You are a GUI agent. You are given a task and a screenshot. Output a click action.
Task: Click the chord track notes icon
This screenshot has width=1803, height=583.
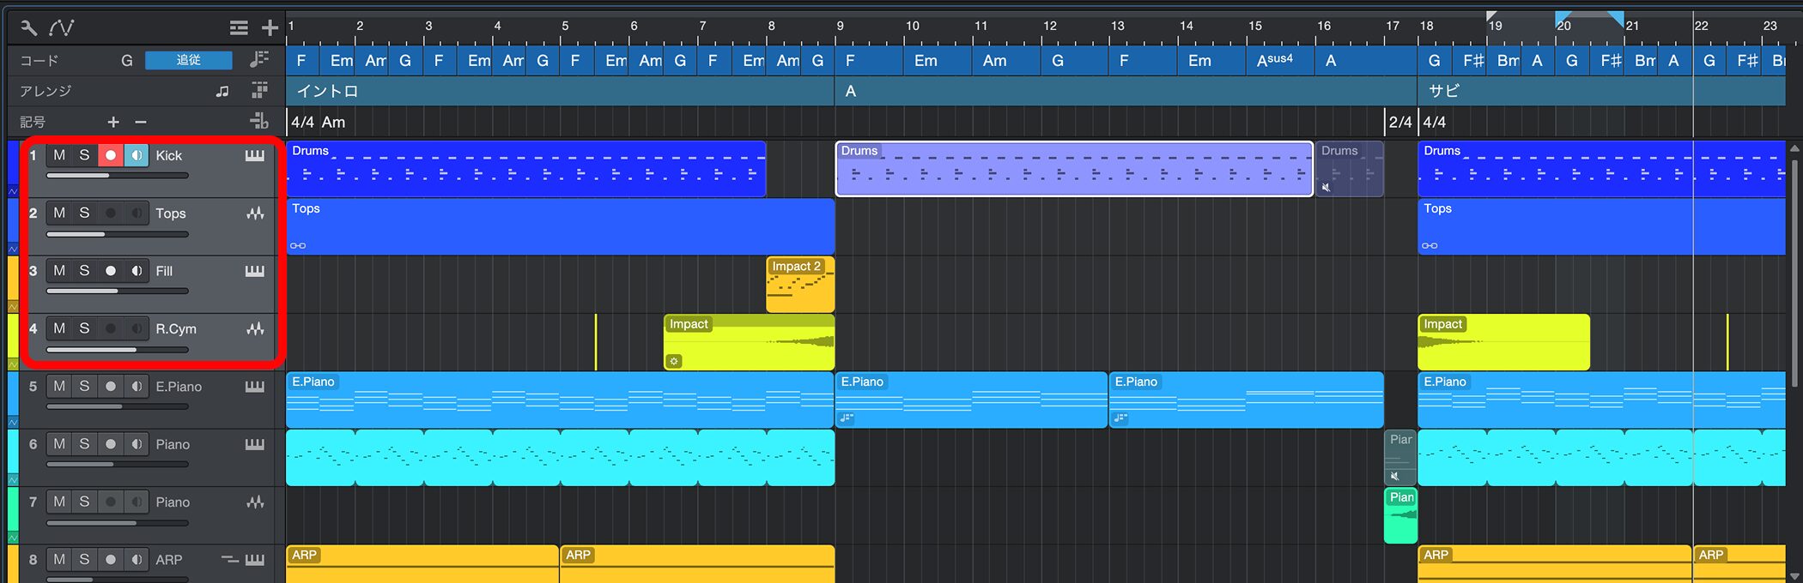click(258, 59)
